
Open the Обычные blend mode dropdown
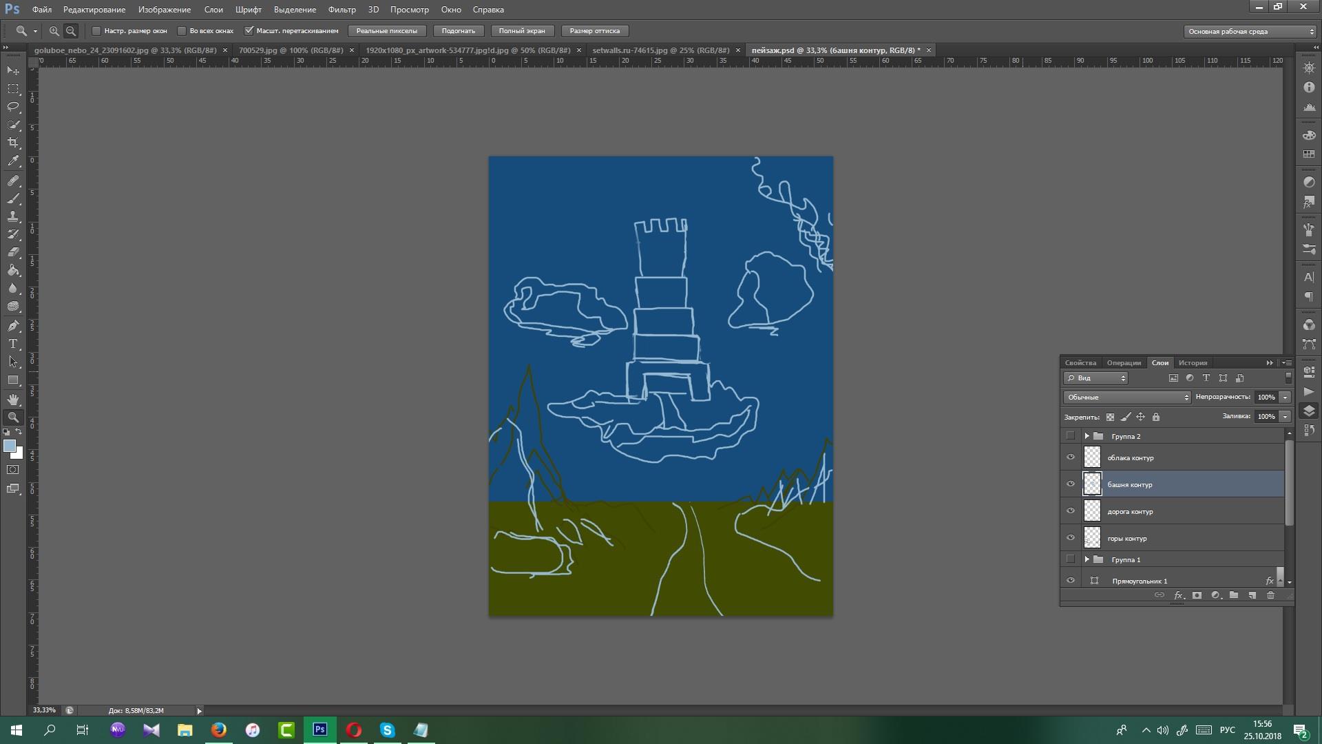1127,397
